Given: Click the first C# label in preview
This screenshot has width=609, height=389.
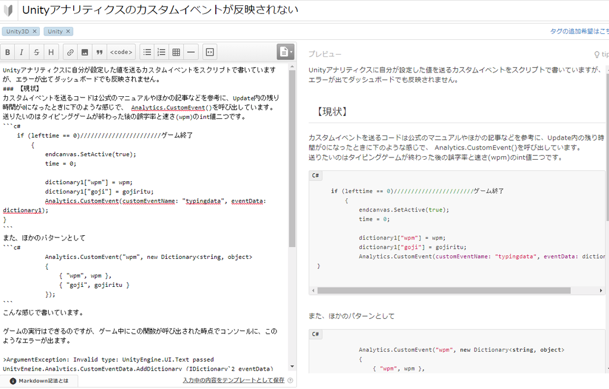Looking at the screenshot, I should point(315,176).
